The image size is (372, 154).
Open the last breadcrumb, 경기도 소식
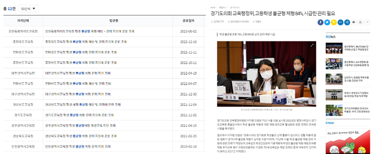click(235, 8)
